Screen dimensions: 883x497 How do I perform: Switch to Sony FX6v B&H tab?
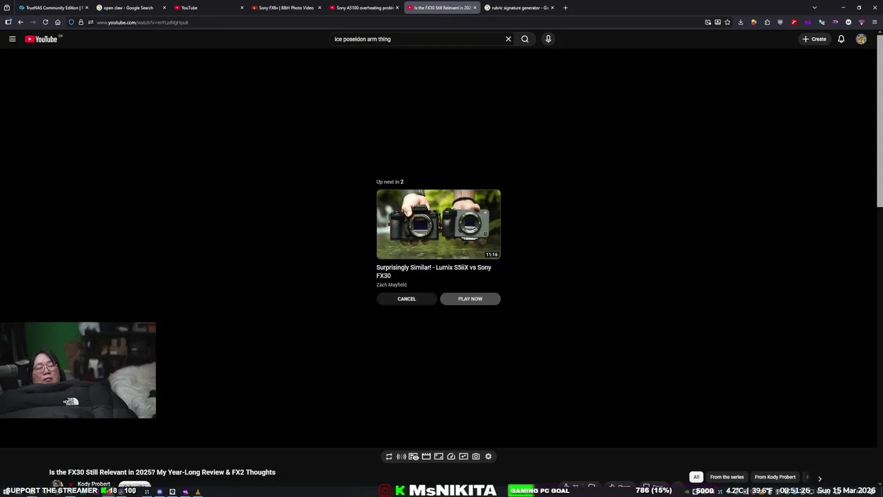point(286,8)
